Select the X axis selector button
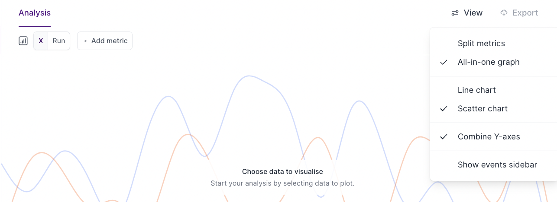The width and height of the screenshot is (557, 202). [x=41, y=41]
